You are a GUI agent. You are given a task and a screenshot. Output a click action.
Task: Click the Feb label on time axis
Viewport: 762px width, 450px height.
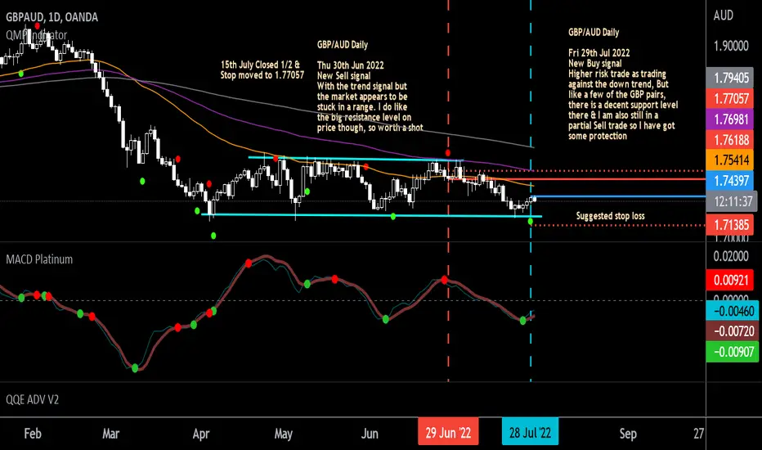coord(33,434)
